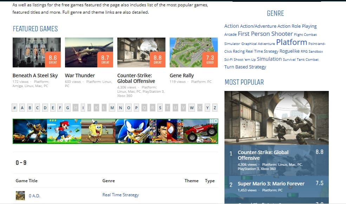Select the Action genre tag
The image size is (346, 204).
[231, 26]
